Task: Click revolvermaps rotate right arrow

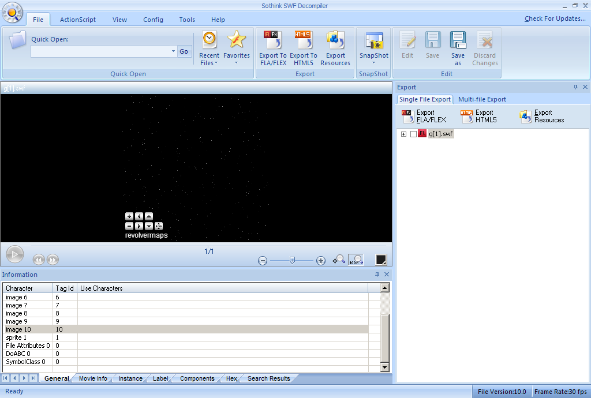Action: 139,226
